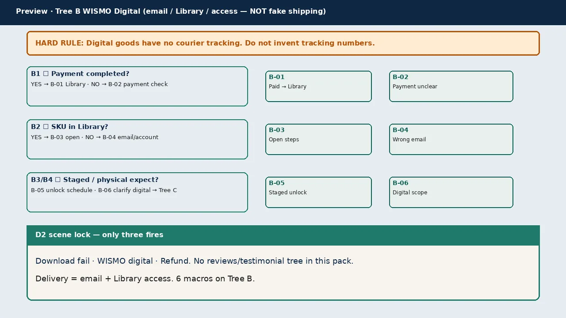The width and height of the screenshot is (566, 318).
Task: Click the B-03 open · NO → B-04 line
Action: point(95,137)
